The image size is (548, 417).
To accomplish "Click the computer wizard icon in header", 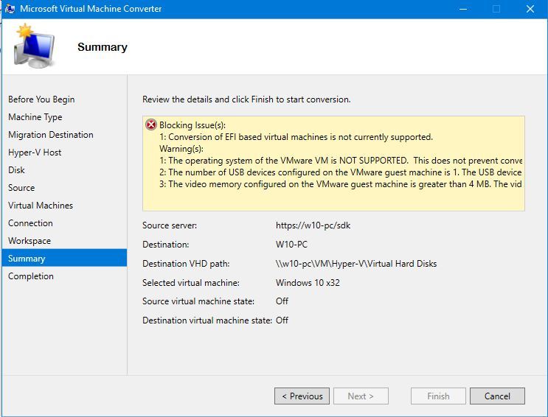I will [33, 46].
